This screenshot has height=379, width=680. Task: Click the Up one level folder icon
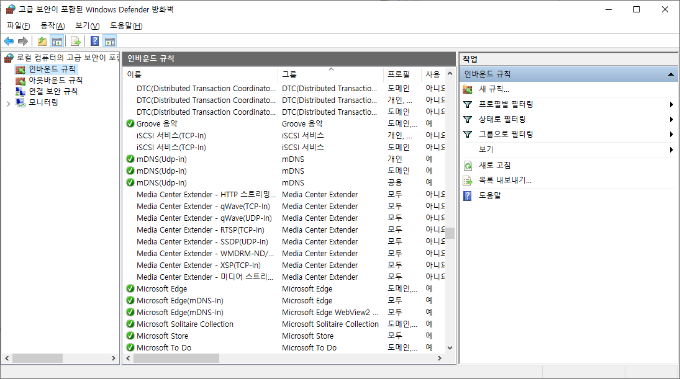tap(42, 41)
